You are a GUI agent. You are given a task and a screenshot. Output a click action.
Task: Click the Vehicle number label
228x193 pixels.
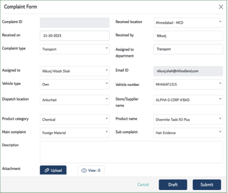tap(127, 84)
